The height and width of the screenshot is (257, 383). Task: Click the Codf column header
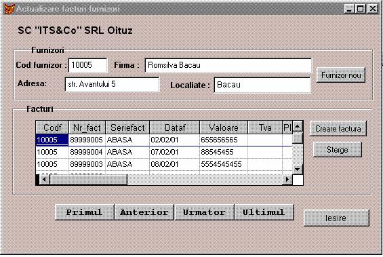click(x=52, y=127)
